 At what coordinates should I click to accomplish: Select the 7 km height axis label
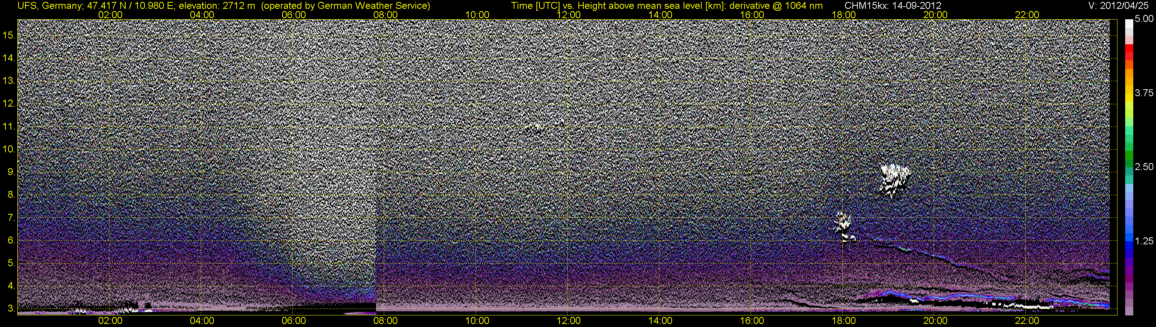pos(12,218)
